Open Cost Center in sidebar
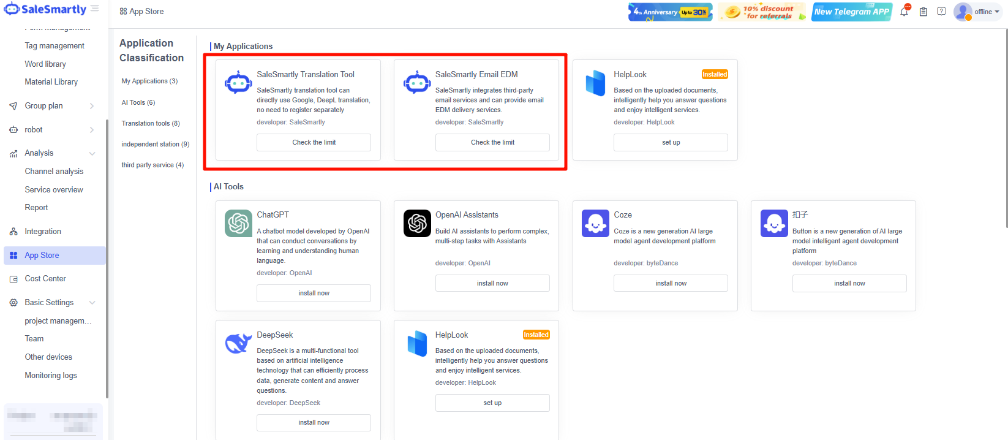Screen dimensions: 1008x440 coord(45,279)
